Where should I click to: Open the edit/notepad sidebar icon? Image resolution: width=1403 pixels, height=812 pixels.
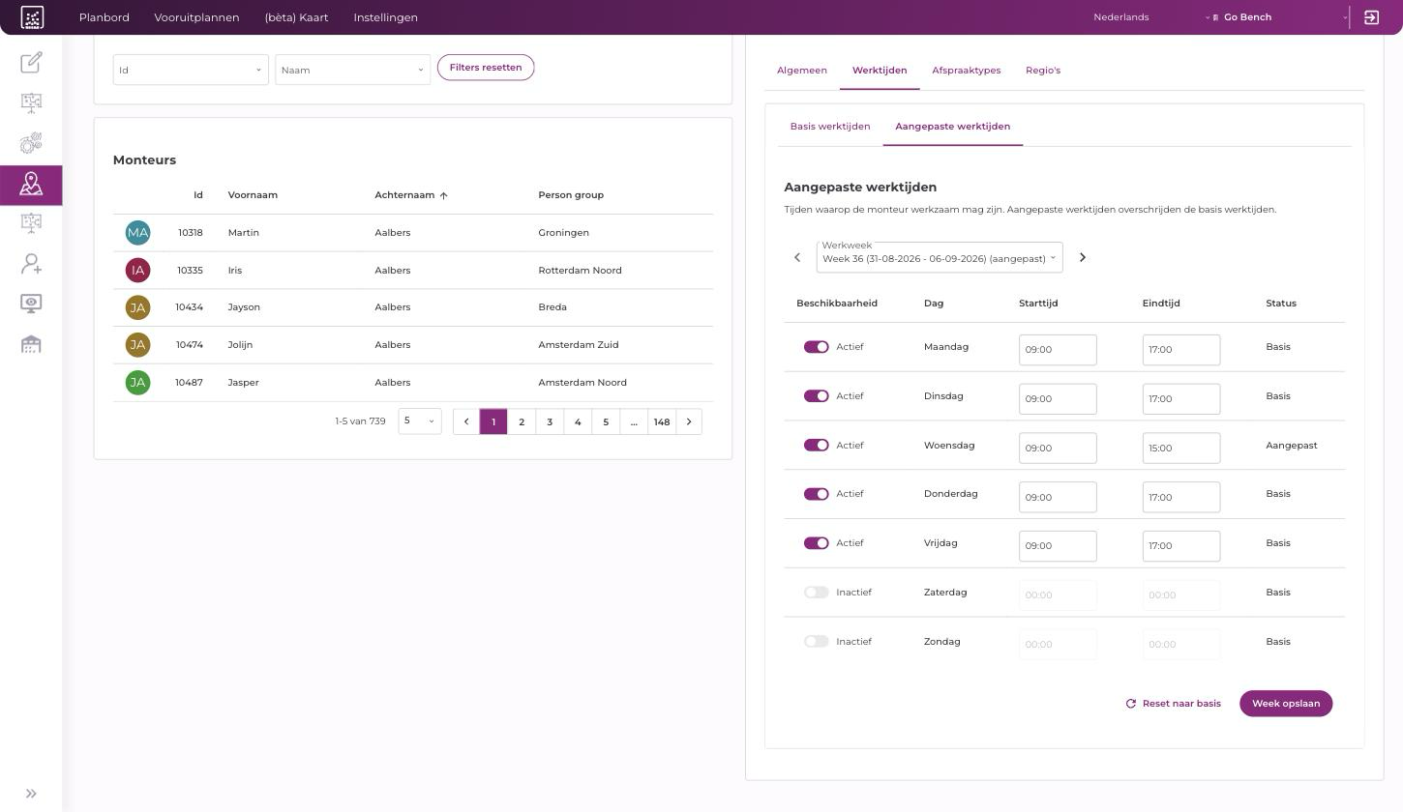(31, 62)
